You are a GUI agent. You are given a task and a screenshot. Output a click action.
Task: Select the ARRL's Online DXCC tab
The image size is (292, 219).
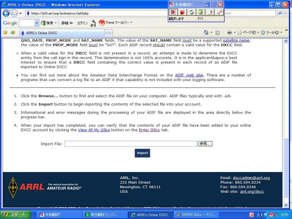[62, 33]
